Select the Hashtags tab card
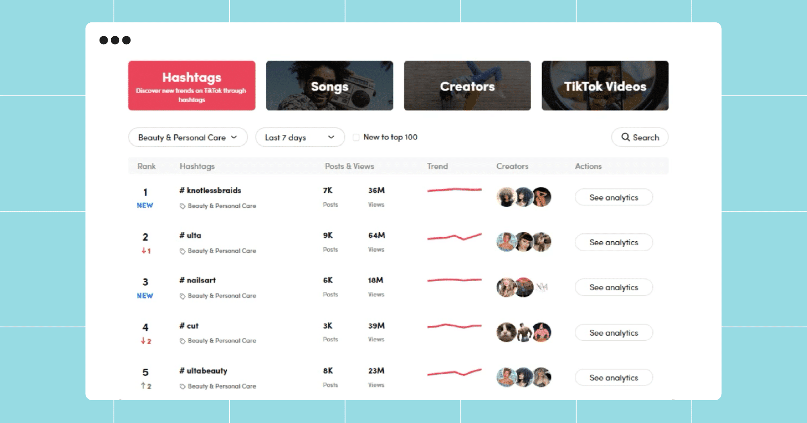Screen dimensions: 807x423 tap(192, 85)
